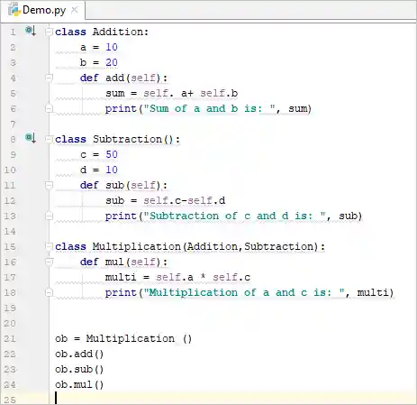Select line number 14 in the gutter
Viewport: 417px width, 405px height.
tap(10, 231)
